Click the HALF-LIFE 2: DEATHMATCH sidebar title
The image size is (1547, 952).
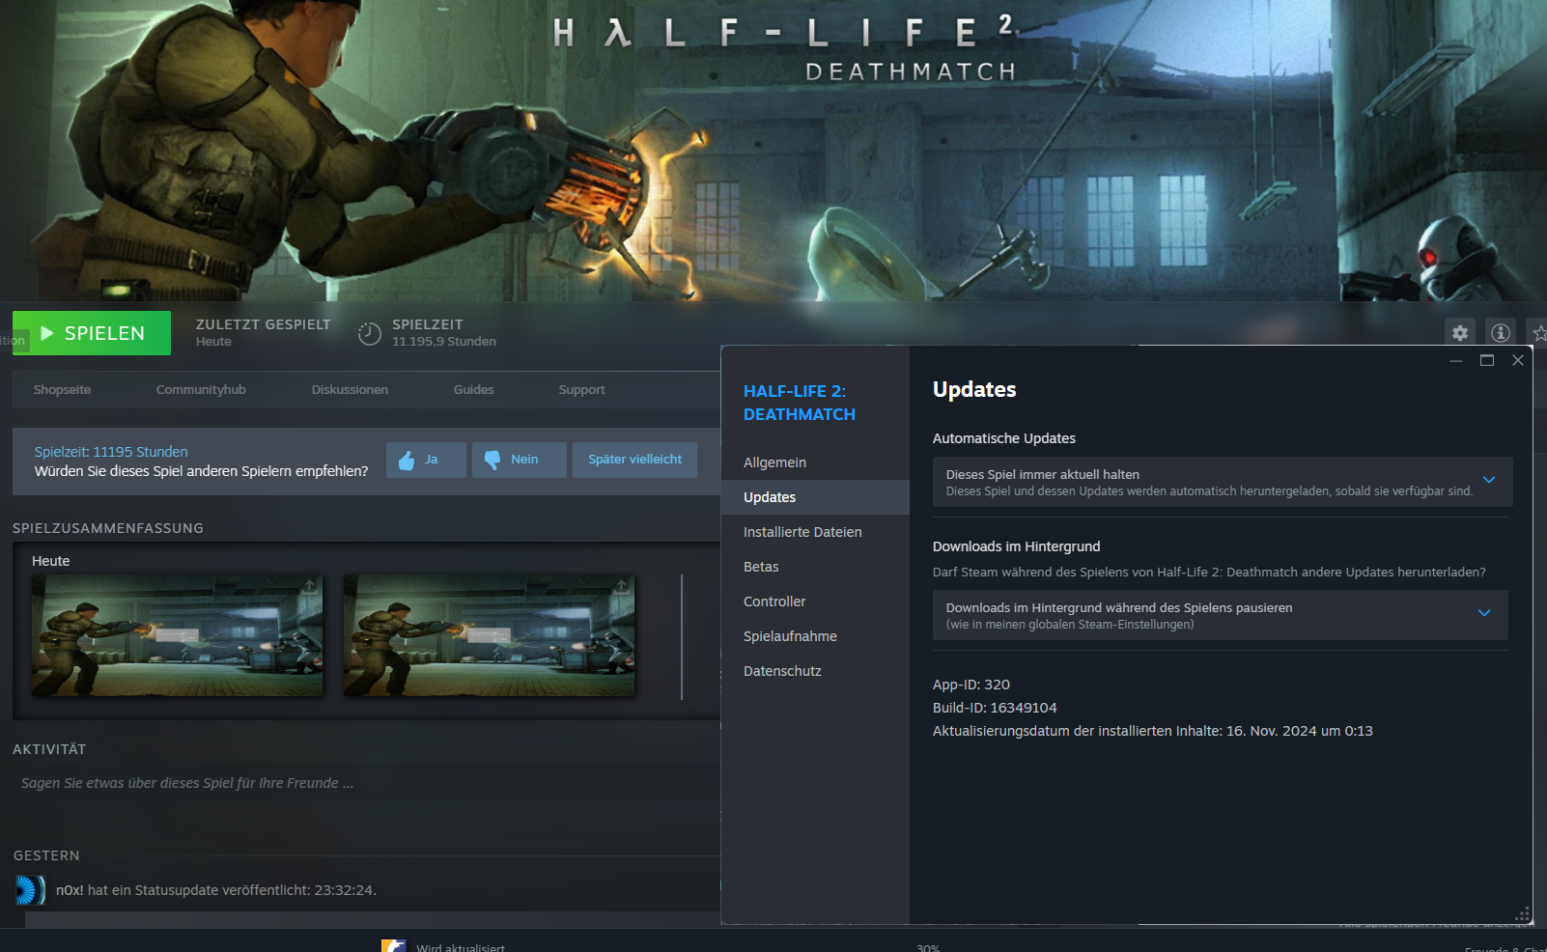point(800,403)
